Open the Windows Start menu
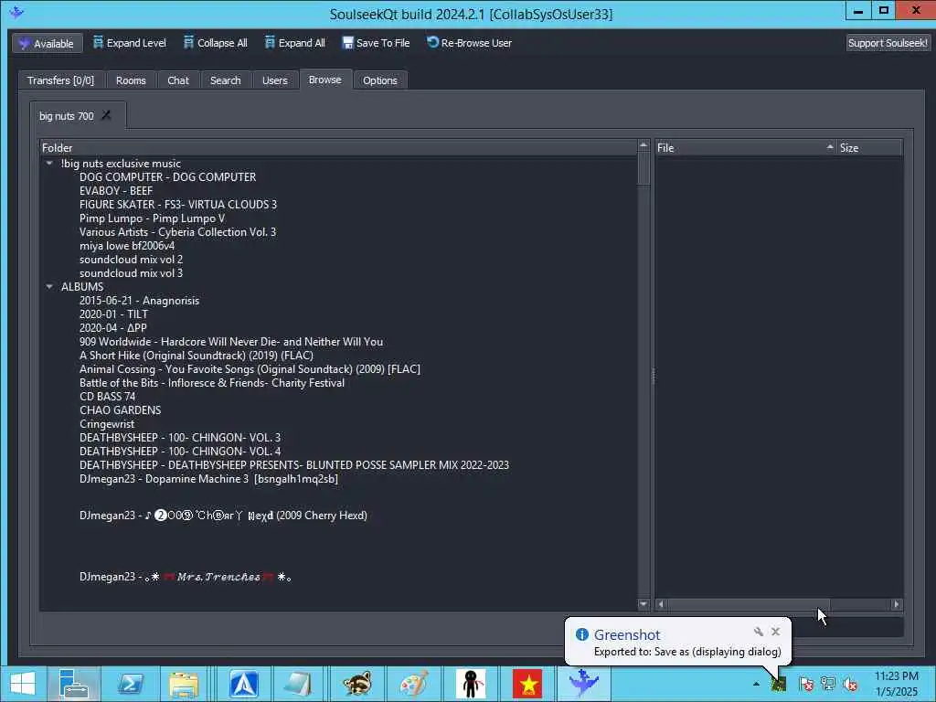This screenshot has width=936, height=702. tap(23, 684)
